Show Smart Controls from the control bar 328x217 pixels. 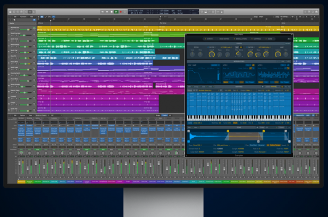[26, 11]
